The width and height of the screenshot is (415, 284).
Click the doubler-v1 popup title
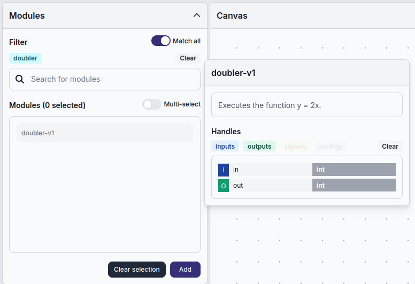[x=233, y=73]
